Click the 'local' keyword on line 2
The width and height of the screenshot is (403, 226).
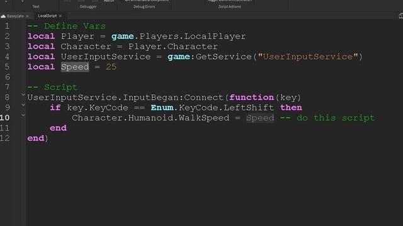pos(41,36)
